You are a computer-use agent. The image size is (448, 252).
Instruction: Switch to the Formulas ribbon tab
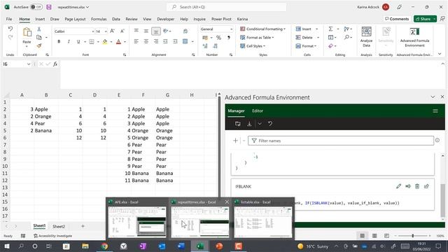click(x=99, y=19)
